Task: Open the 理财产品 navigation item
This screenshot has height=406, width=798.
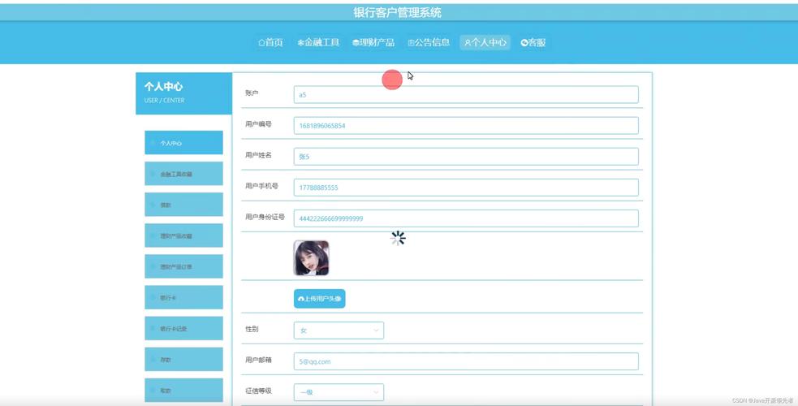Action: 373,43
